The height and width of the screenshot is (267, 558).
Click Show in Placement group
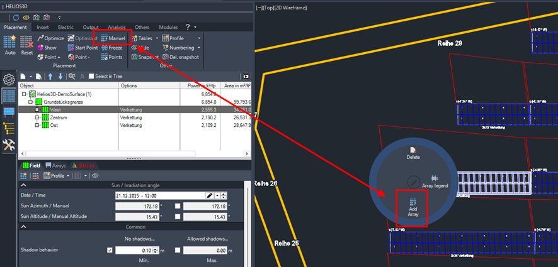click(x=47, y=48)
